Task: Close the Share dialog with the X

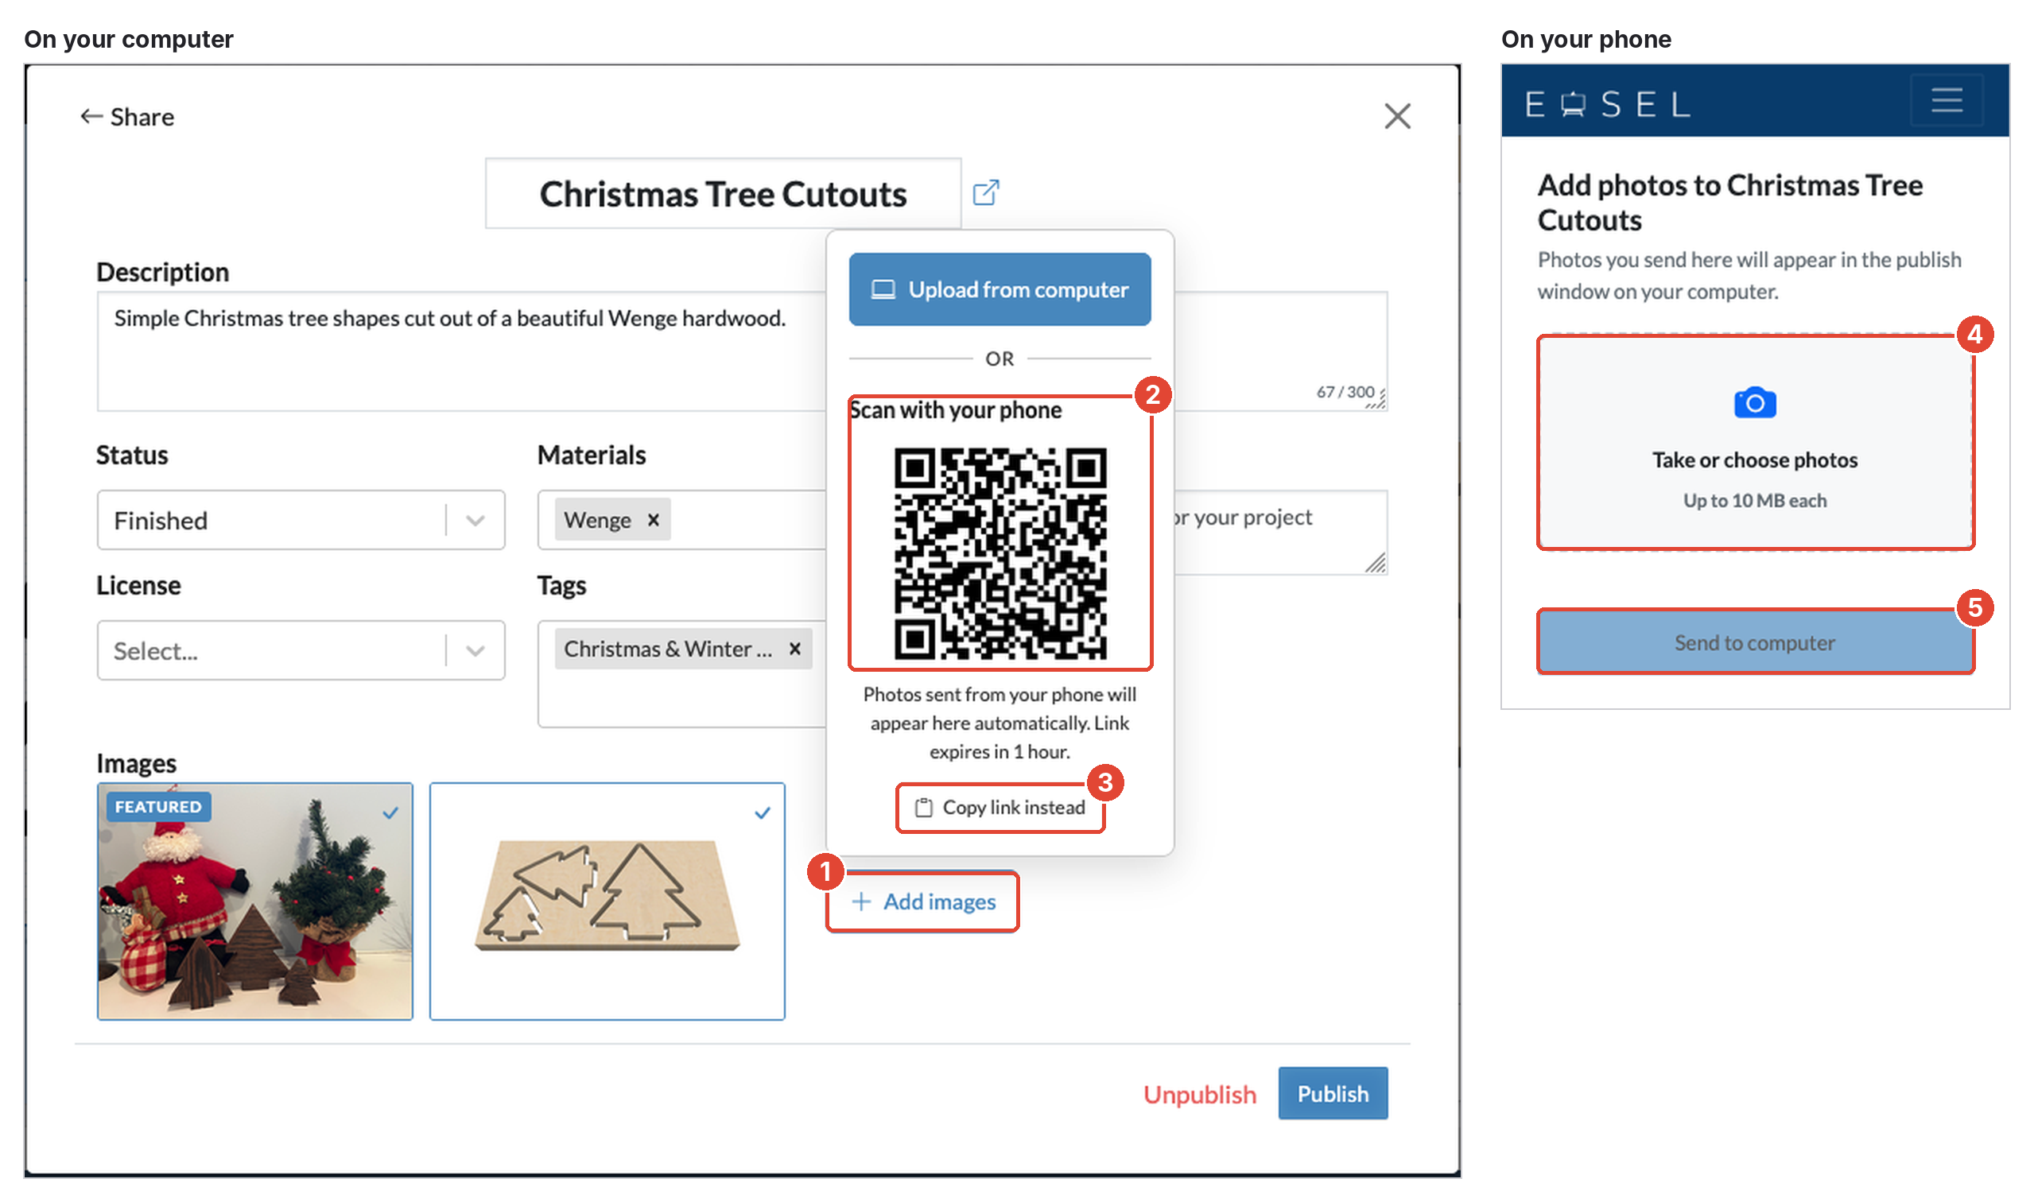Action: (1397, 116)
